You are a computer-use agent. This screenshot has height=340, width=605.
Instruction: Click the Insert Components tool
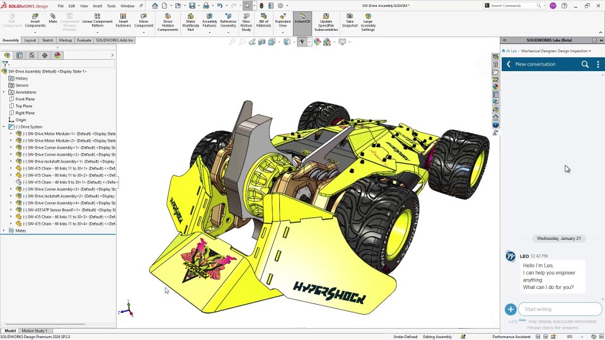coord(35,20)
